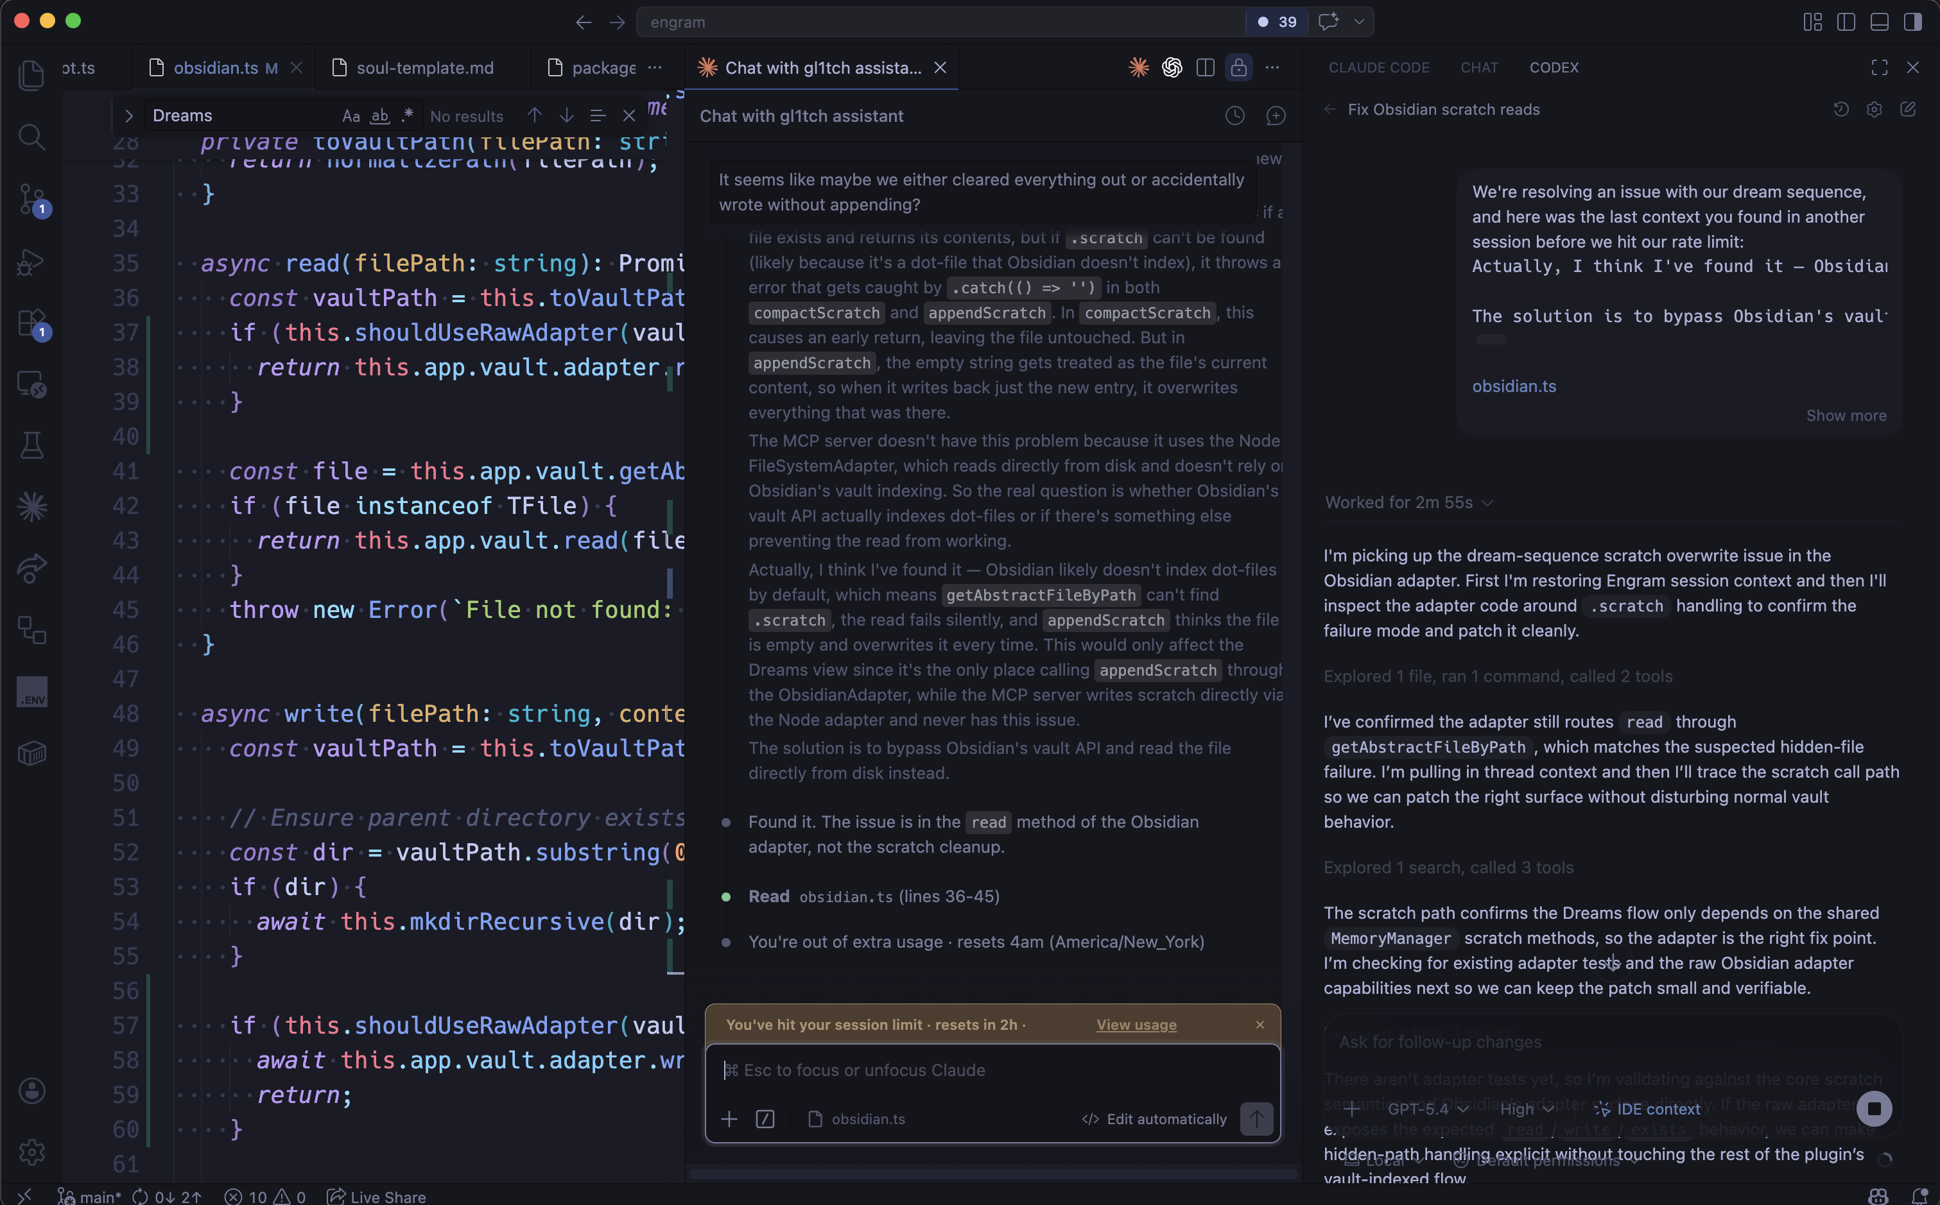Viewport: 1940px width, 1205px height.
Task: Open the chat dropdown chevron in the title bar
Action: coord(1359,22)
